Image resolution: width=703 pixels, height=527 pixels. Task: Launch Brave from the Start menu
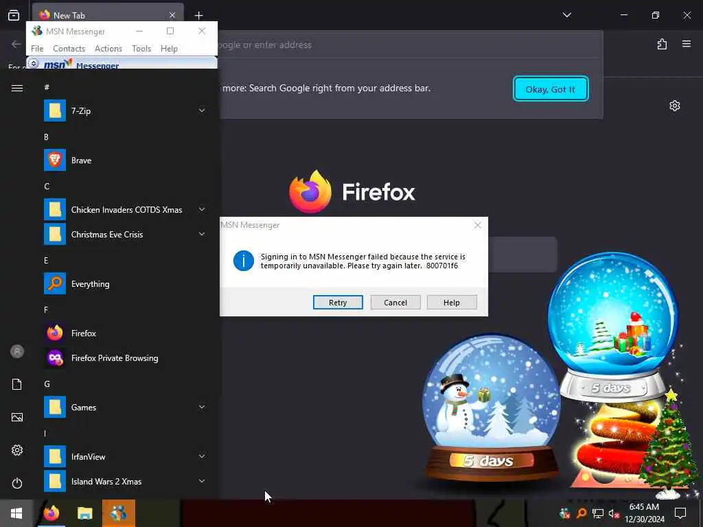[x=125, y=160]
